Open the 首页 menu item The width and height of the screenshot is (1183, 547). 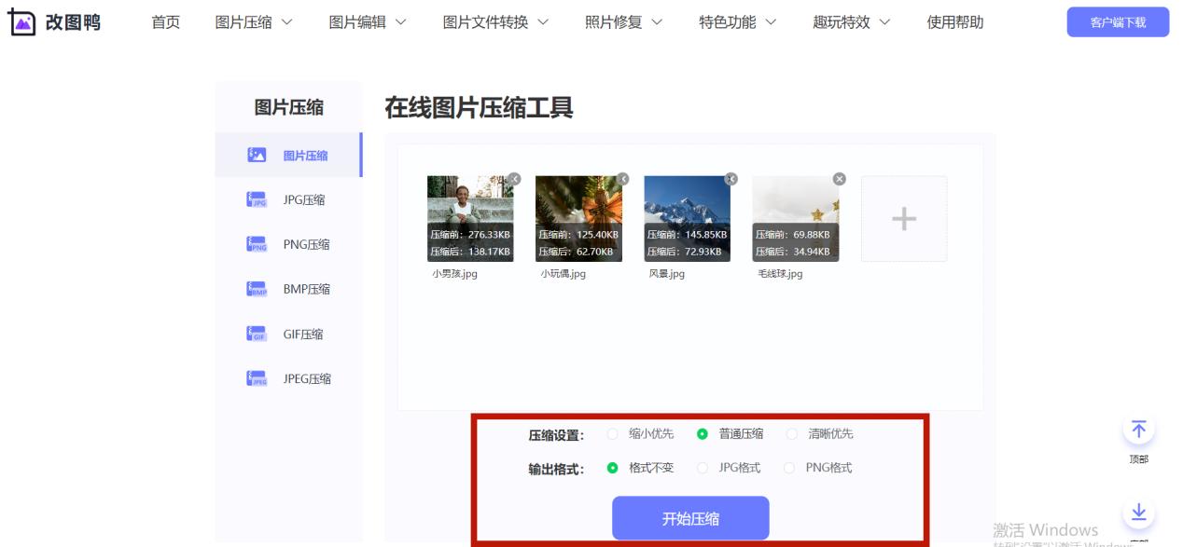point(165,22)
